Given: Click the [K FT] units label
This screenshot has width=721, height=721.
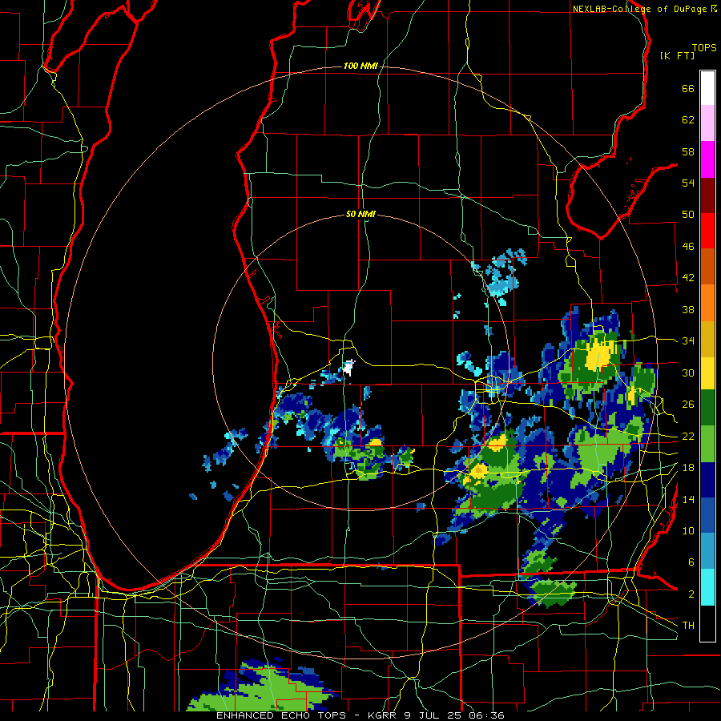Looking at the screenshot, I should pyautogui.click(x=677, y=56).
